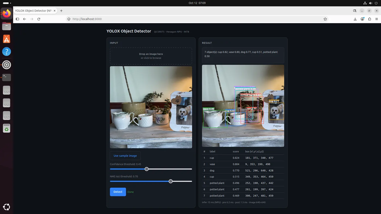Open the Firefox hamburger menu
The width and height of the screenshot is (381, 214).
[x=377, y=19]
